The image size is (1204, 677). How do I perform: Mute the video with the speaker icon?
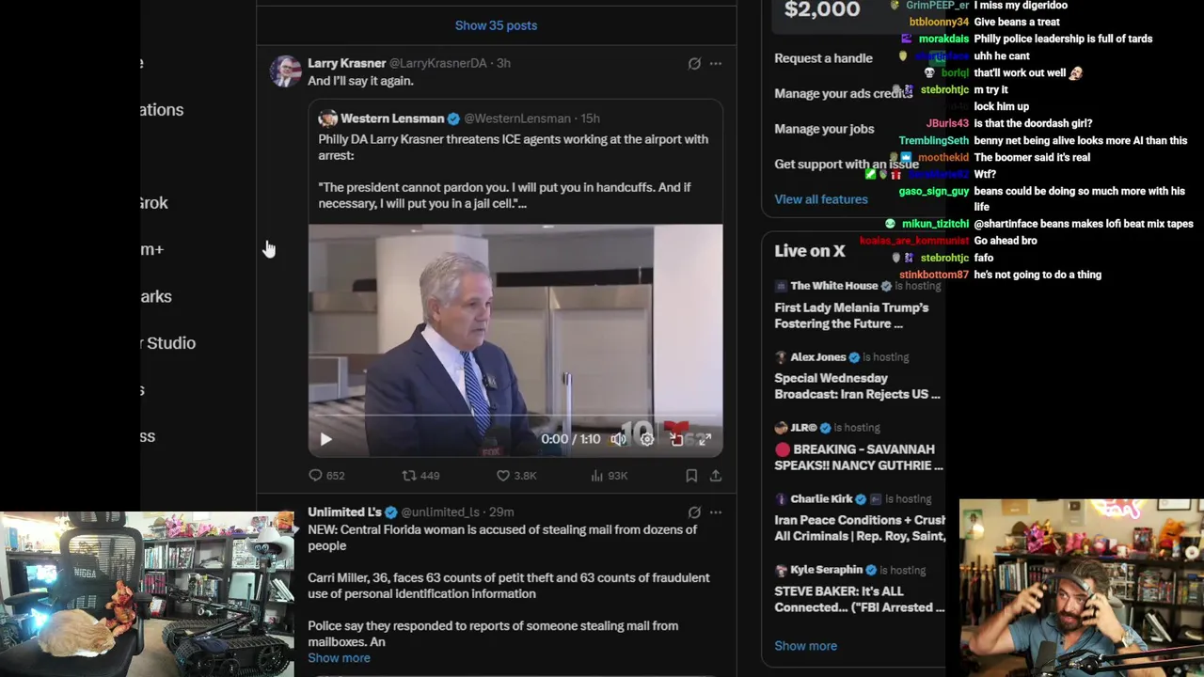point(618,439)
